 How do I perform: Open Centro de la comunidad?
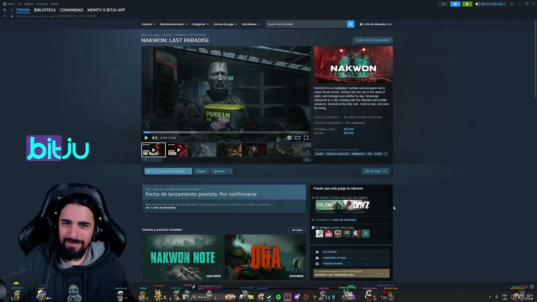pyautogui.click(x=373, y=40)
